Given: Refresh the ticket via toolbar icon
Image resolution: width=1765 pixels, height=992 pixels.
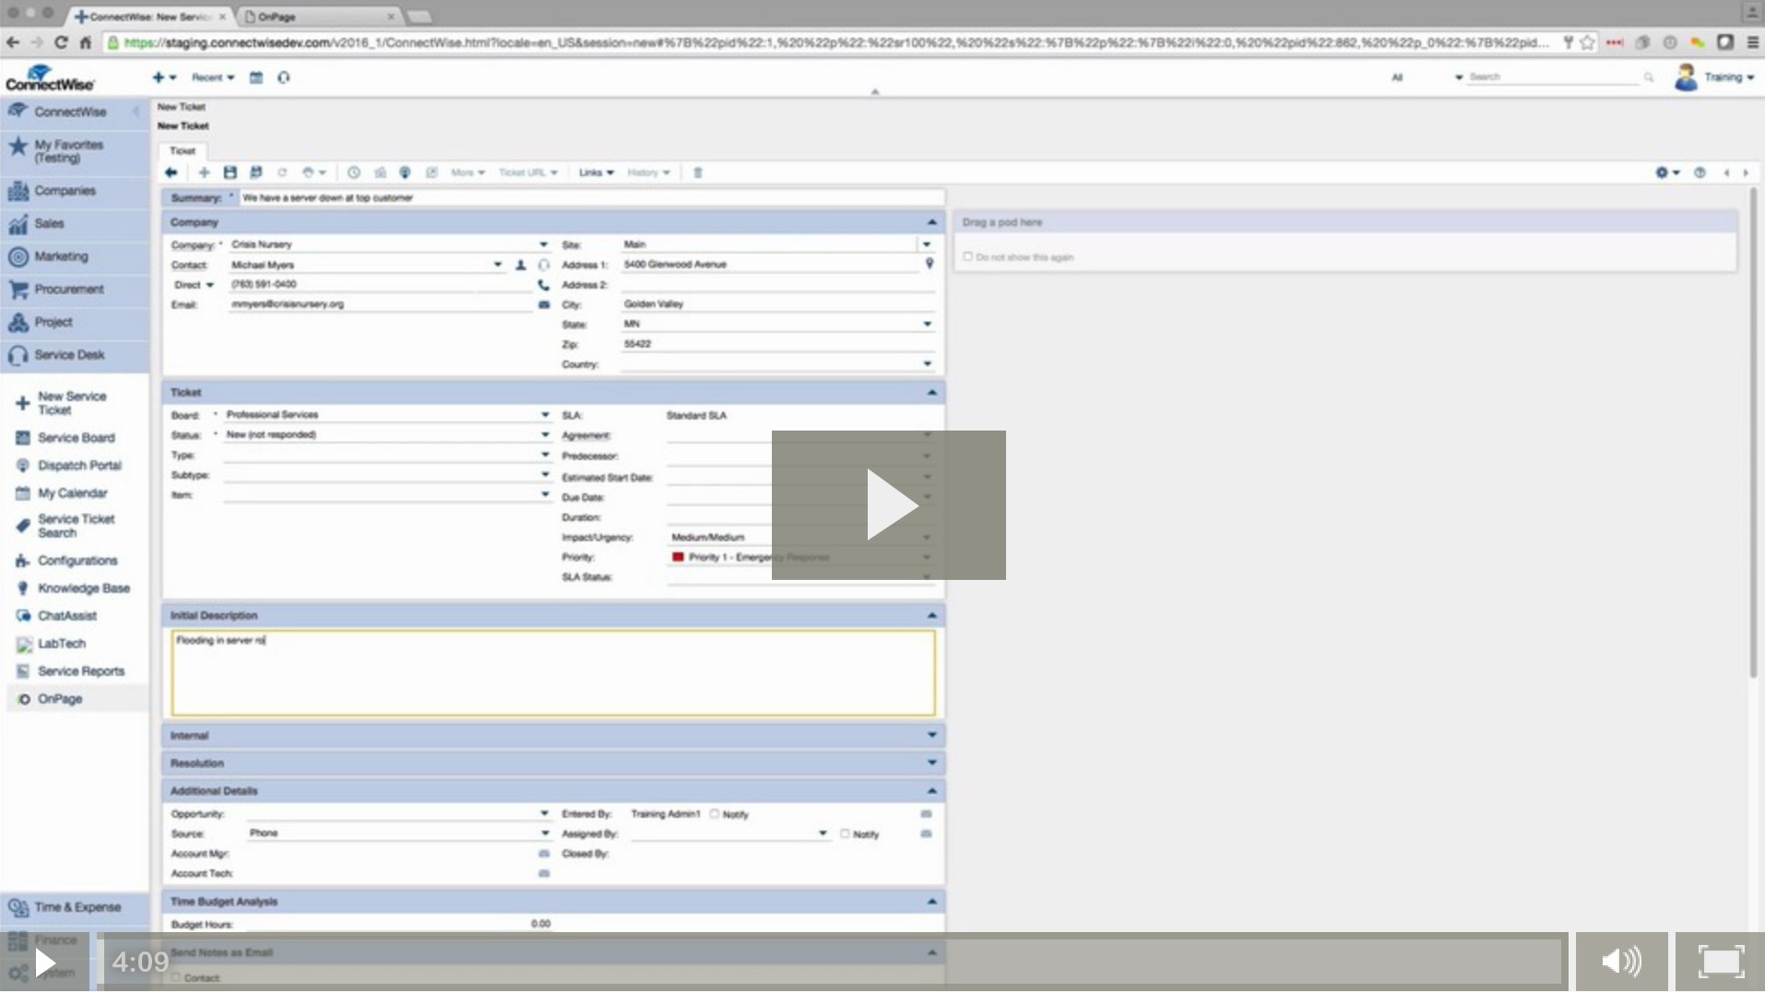Looking at the screenshot, I should (282, 172).
